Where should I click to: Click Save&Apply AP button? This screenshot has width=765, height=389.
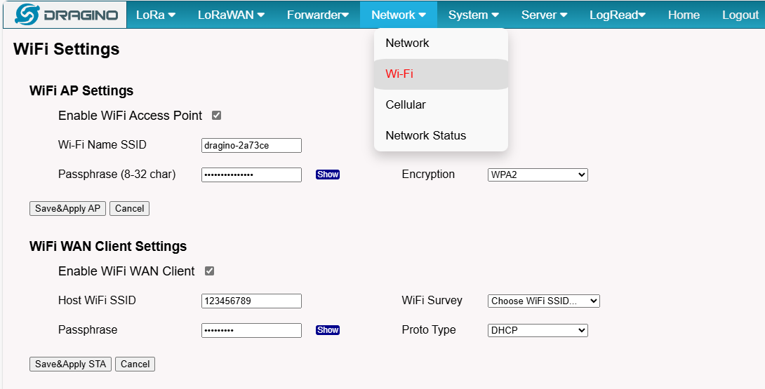coord(67,209)
